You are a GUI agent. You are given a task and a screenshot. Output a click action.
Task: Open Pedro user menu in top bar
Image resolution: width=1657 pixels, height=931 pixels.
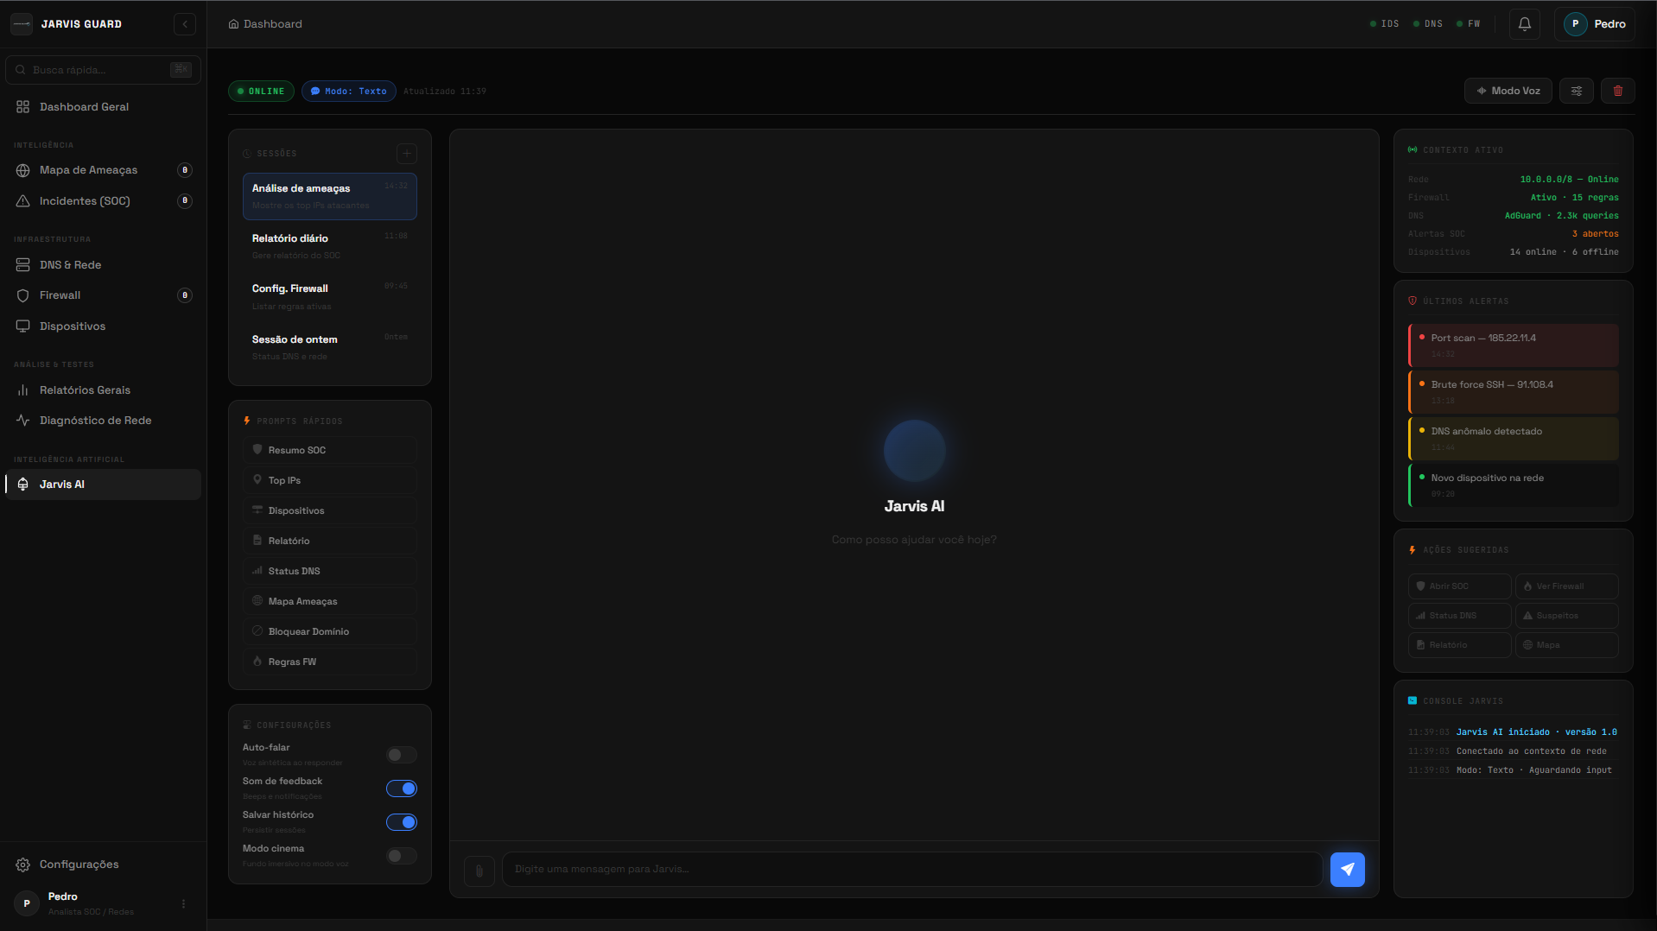click(x=1595, y=24)
